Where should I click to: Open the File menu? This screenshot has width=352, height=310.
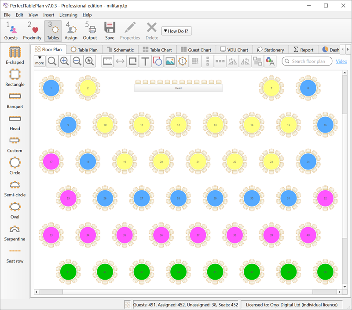(7, 15)
